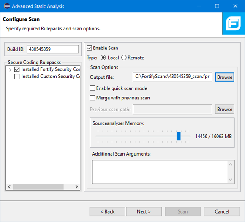Image resolution: width=245 pixels, height=222 pixels.
Task: Click the 14456 / 16063 MB memory value
Action: tap(213, 136)
